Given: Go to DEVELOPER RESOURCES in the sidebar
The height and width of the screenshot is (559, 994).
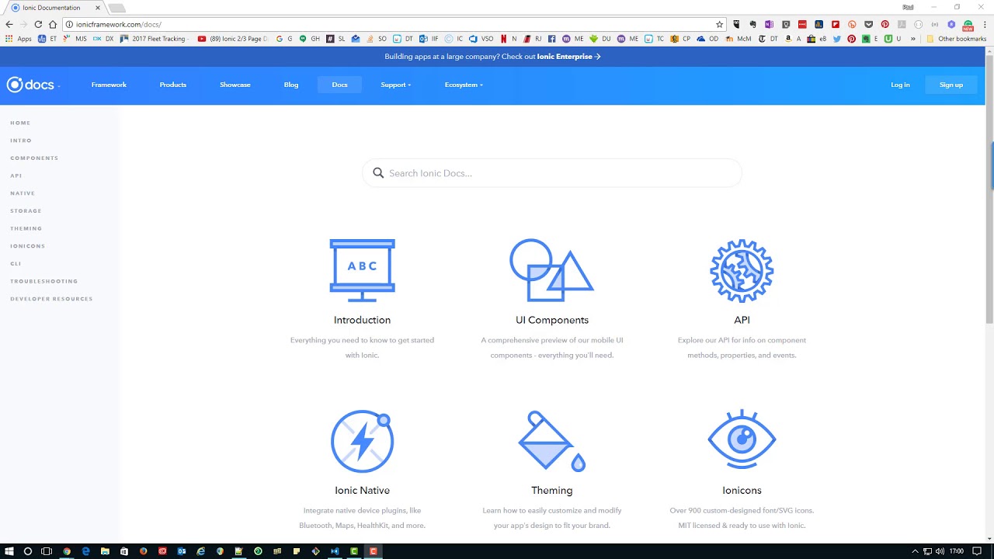Looking at the screenshot, I should point(51,299).
